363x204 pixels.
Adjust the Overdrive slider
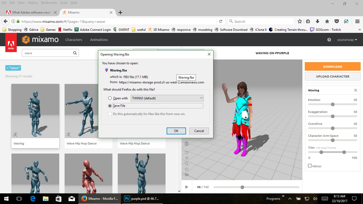tap(333, 128)
